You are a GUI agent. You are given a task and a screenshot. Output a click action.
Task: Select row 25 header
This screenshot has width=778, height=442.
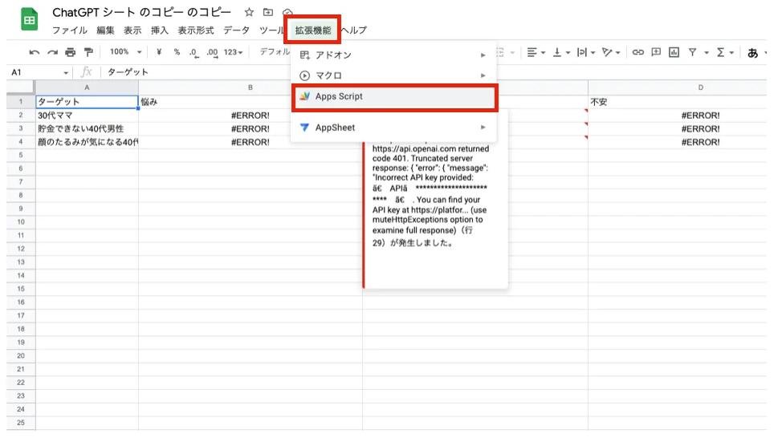(x=21, y=423)
